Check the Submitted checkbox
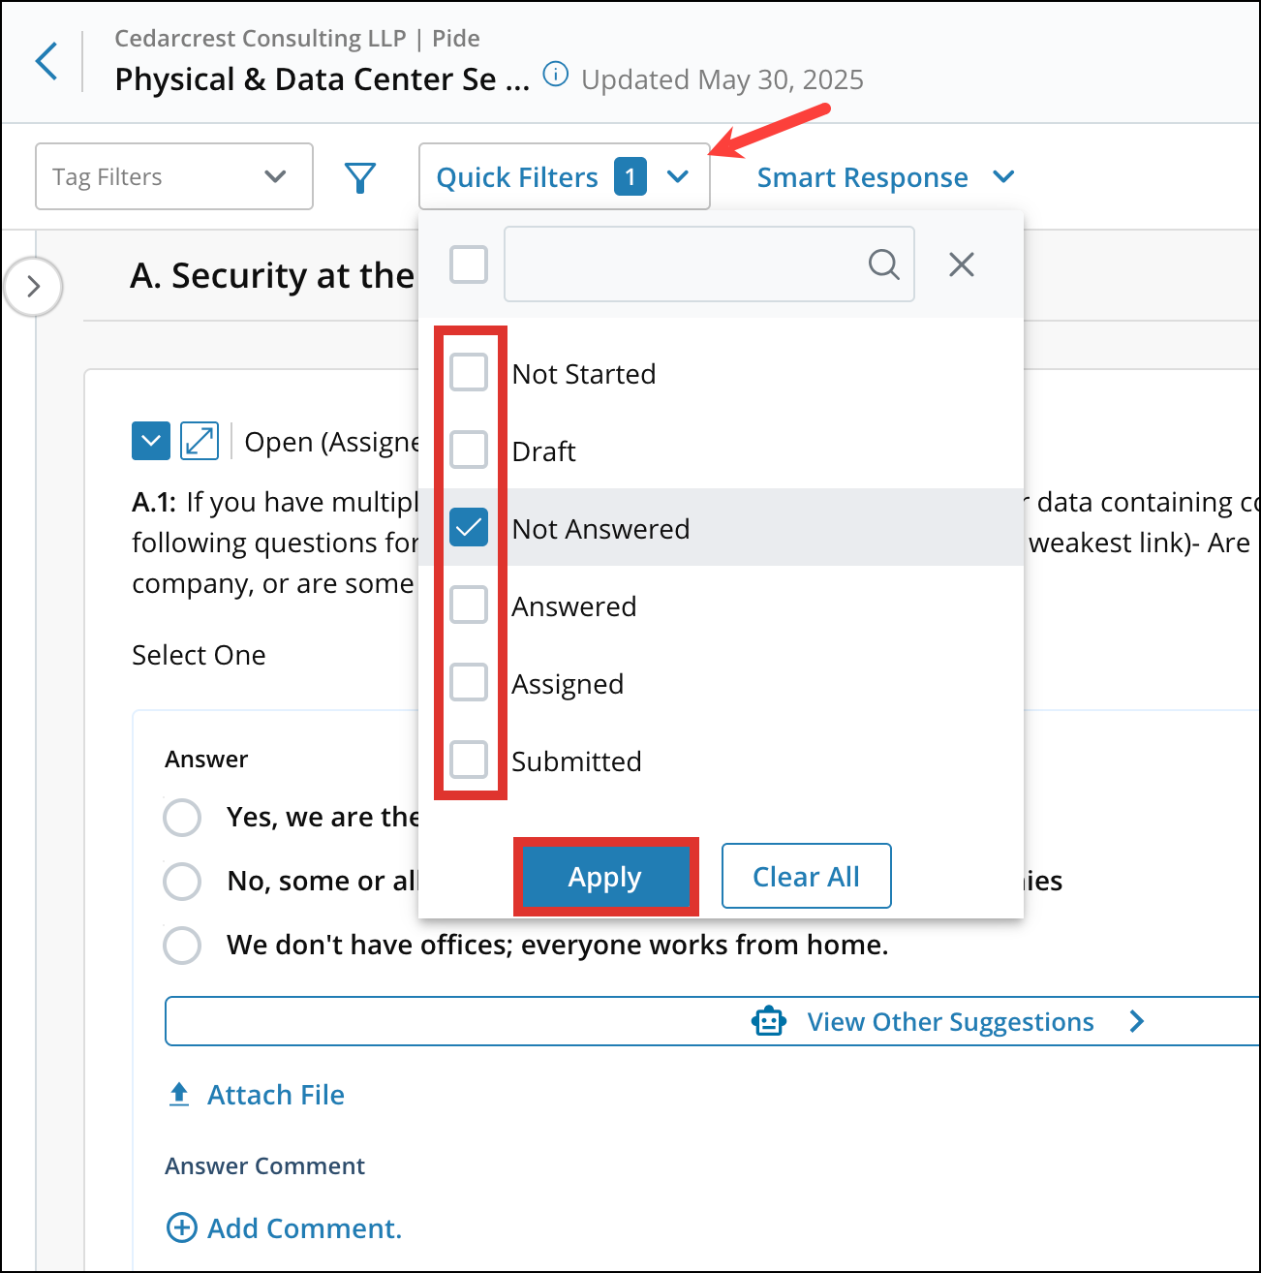Screen dimensions: 1261x1273 (469, 760)
